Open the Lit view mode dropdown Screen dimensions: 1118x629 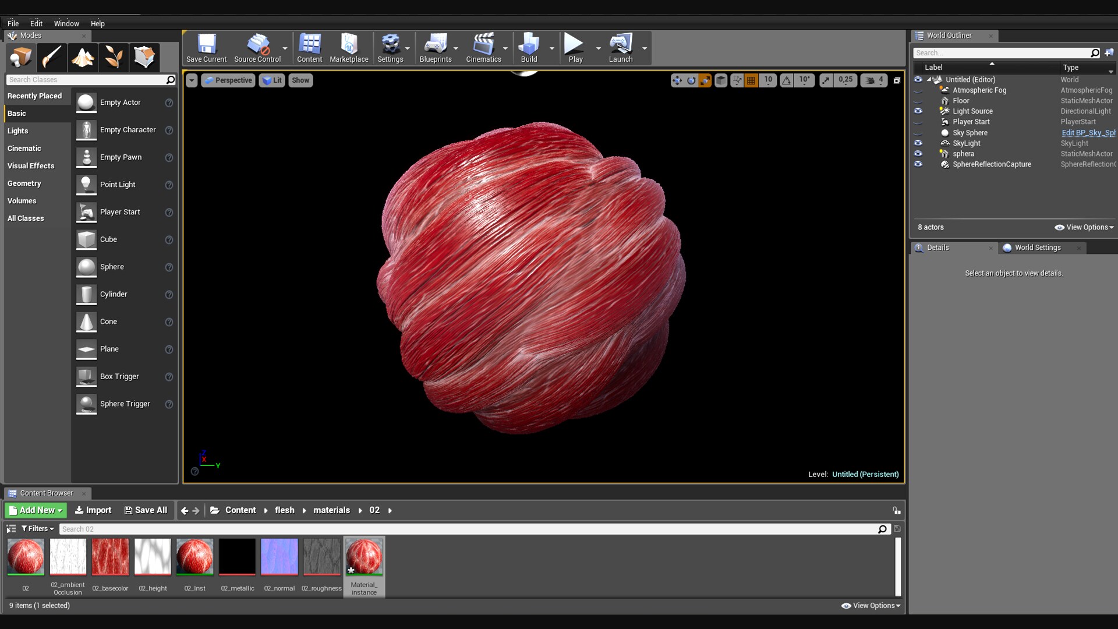272,80
